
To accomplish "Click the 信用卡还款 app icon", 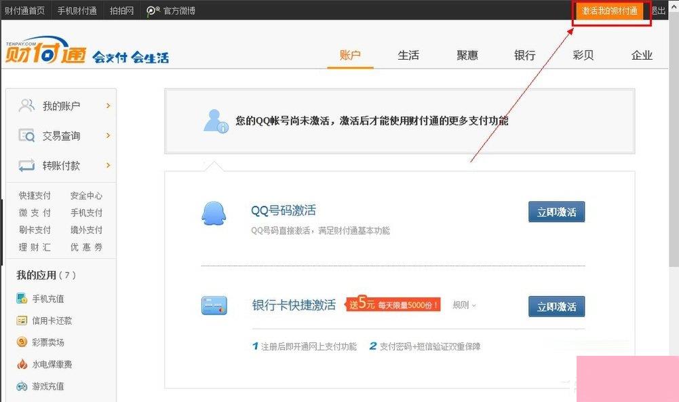I will pos(22,321).
